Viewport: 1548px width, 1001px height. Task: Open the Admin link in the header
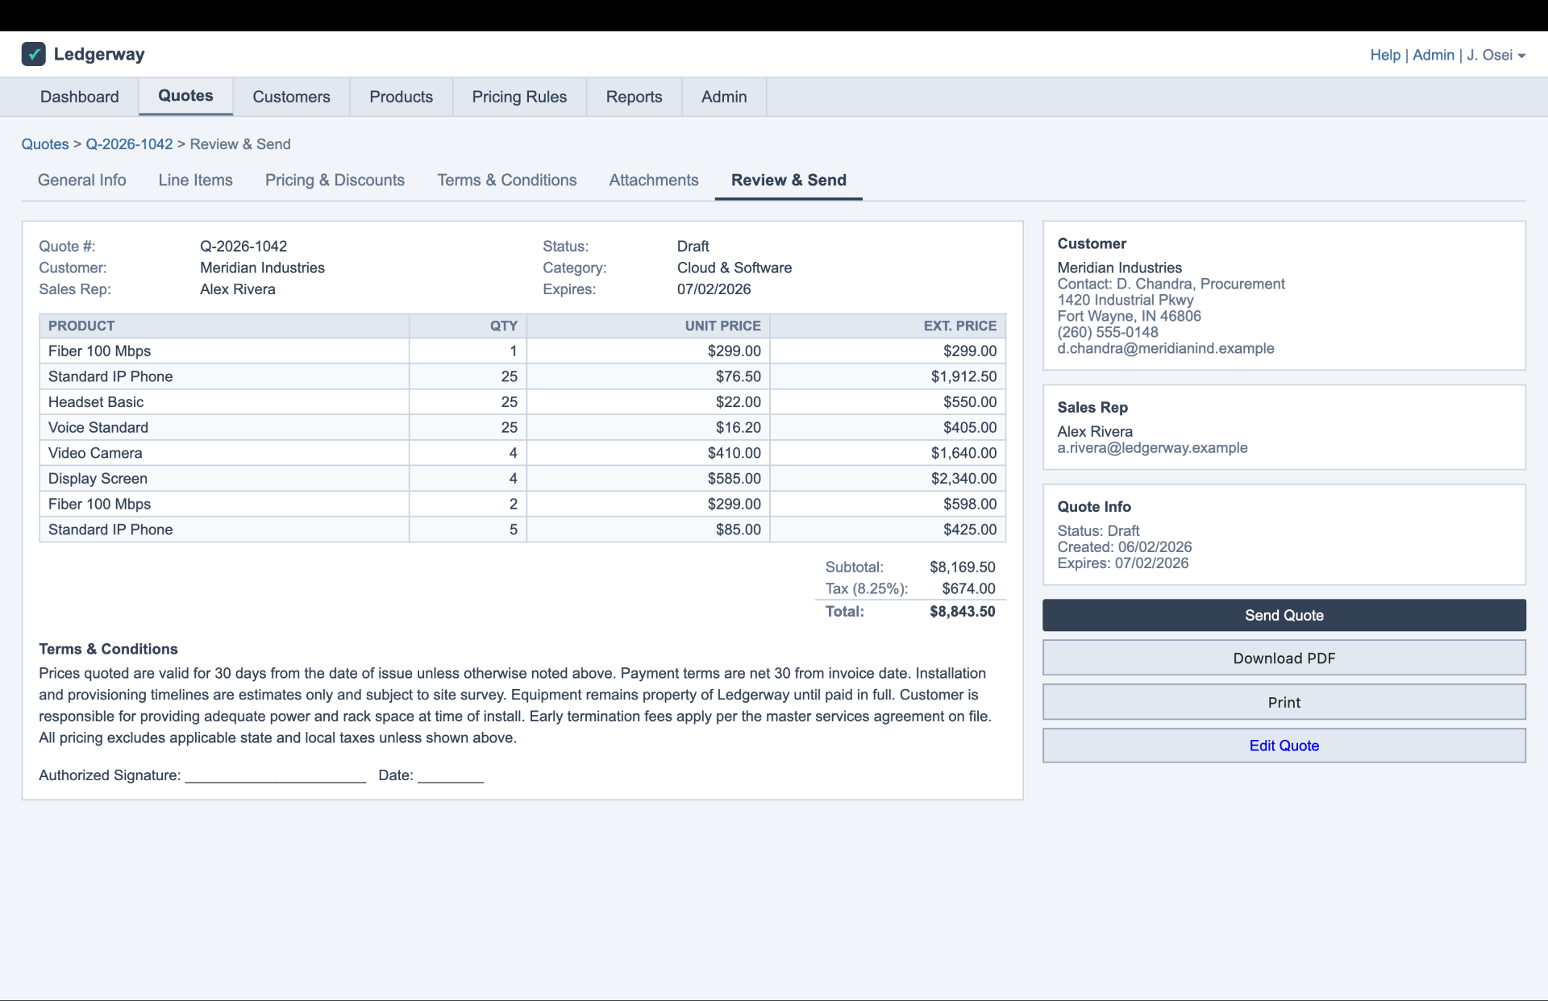click(1433, 55)
